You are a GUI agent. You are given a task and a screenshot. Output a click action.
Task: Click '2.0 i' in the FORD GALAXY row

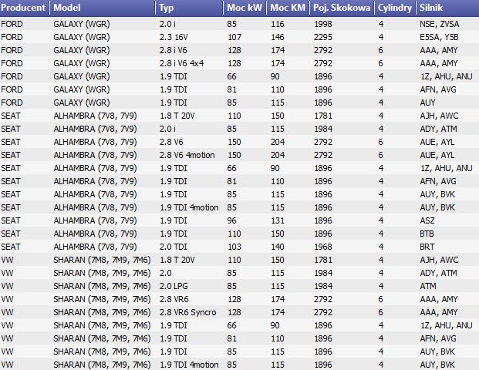click(167, 24)
